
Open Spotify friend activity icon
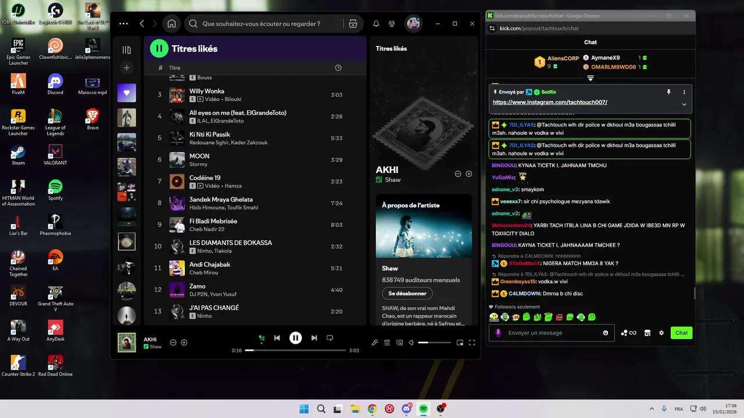392,24
